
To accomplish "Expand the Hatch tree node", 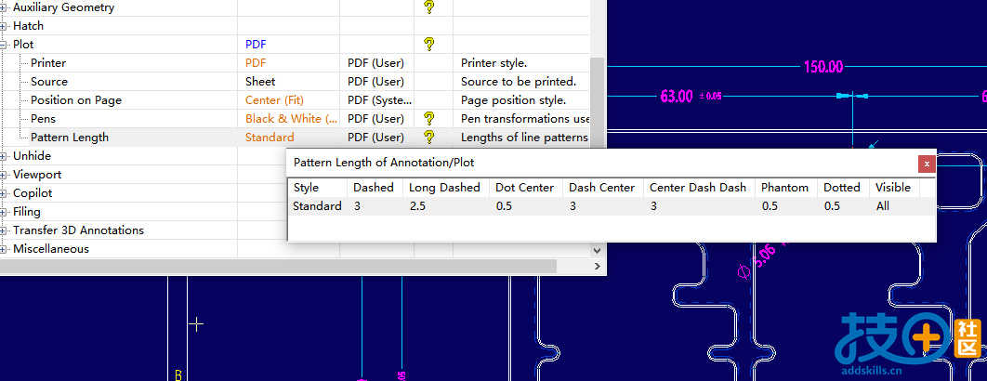I will click(x=5, y=26).
